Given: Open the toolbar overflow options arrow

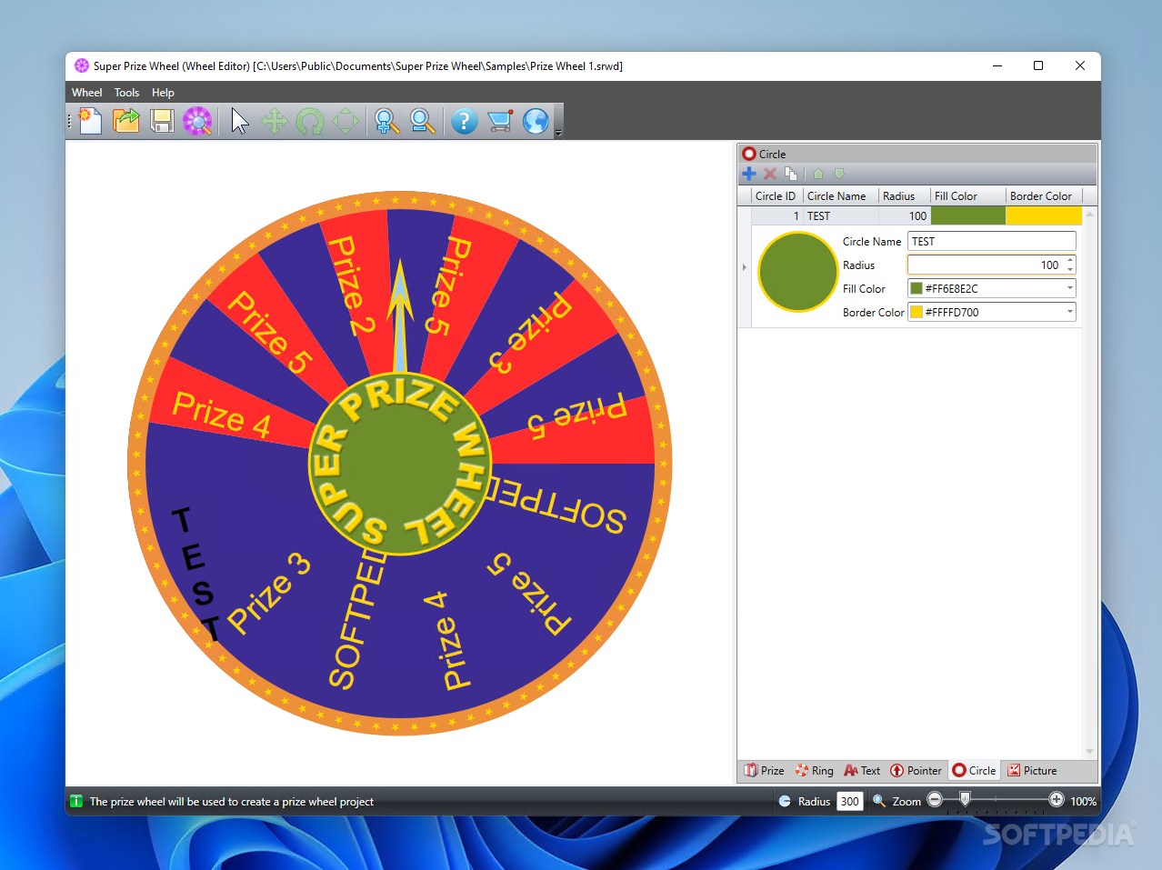Looking at the screenshot, I should click(558, 133).
